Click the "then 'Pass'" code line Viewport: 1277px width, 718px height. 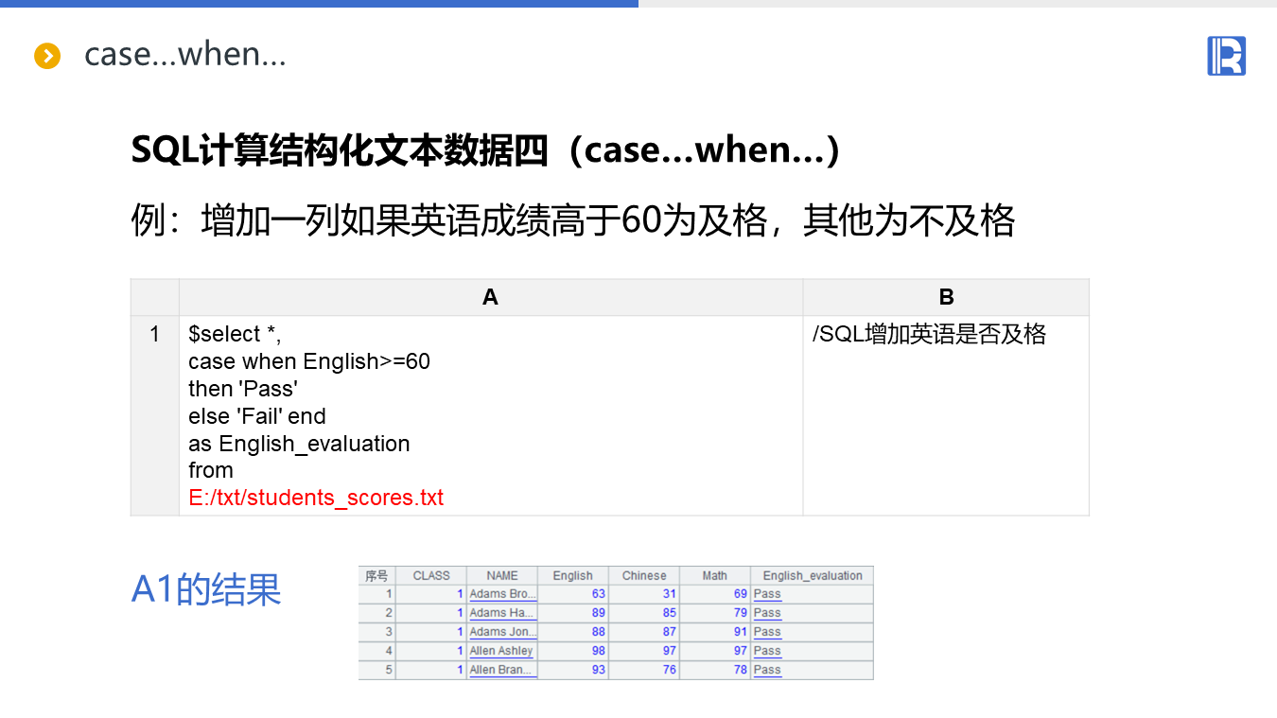pyautogui.click(x=243, y=389)
